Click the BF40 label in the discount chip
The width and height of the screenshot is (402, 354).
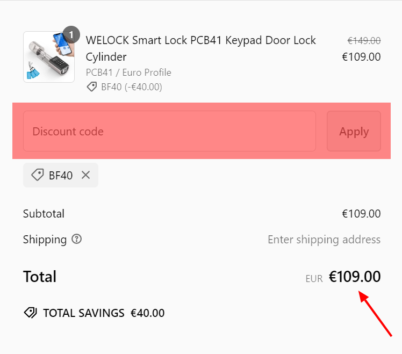61,175
